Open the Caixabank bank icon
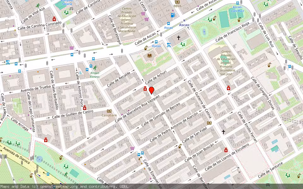 [x=109, y=111]
